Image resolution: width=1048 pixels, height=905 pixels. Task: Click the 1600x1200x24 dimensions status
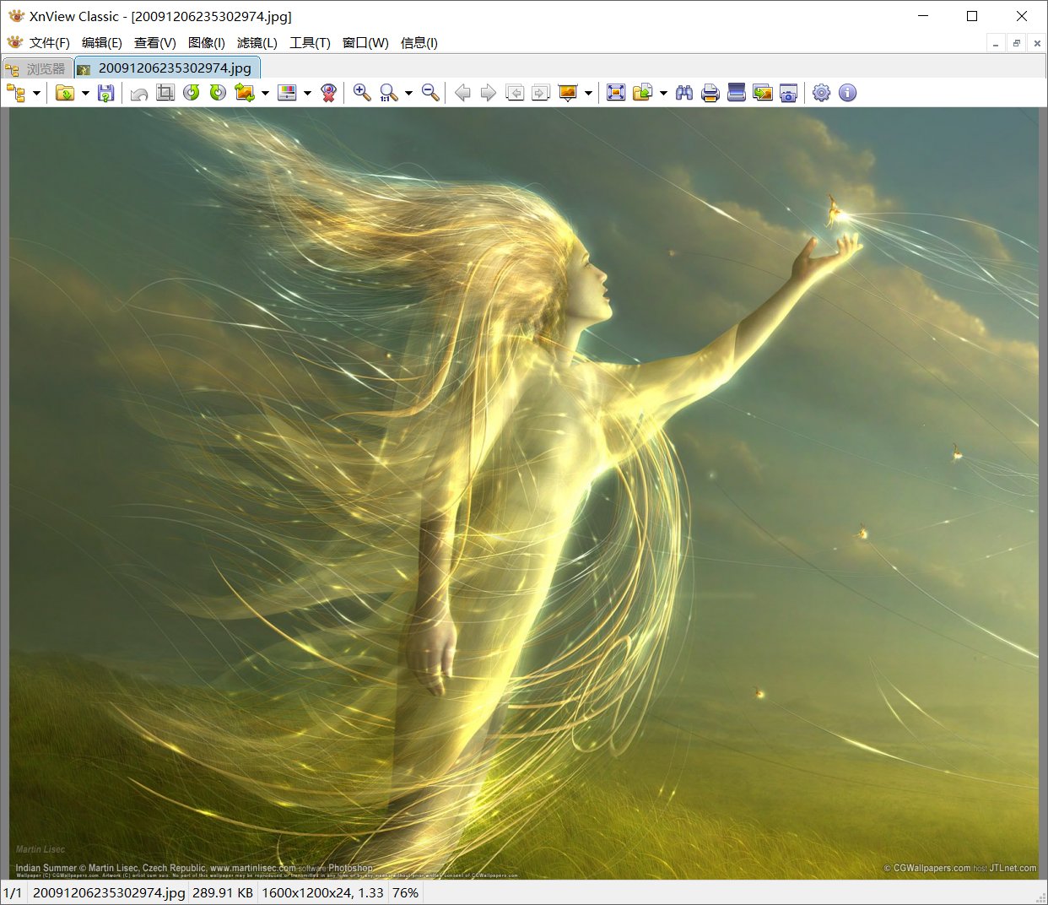pos(322,892)
